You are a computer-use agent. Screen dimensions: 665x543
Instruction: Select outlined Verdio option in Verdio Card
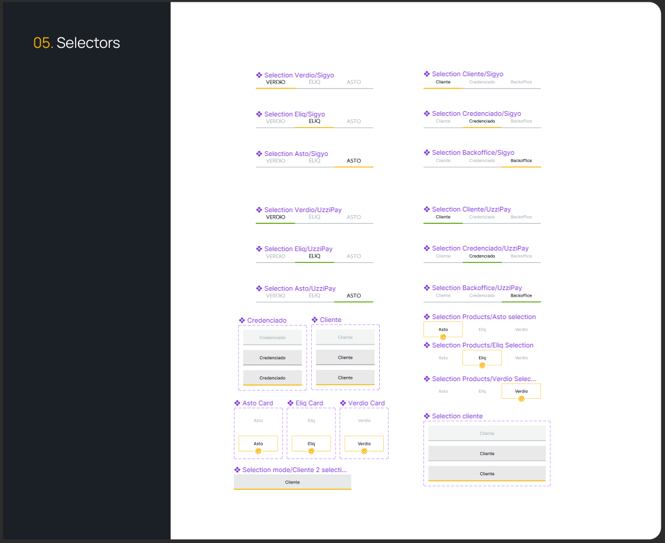point(364,444)
